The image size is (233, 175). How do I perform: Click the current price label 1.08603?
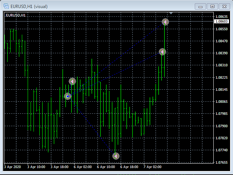(x=221, y=22)
